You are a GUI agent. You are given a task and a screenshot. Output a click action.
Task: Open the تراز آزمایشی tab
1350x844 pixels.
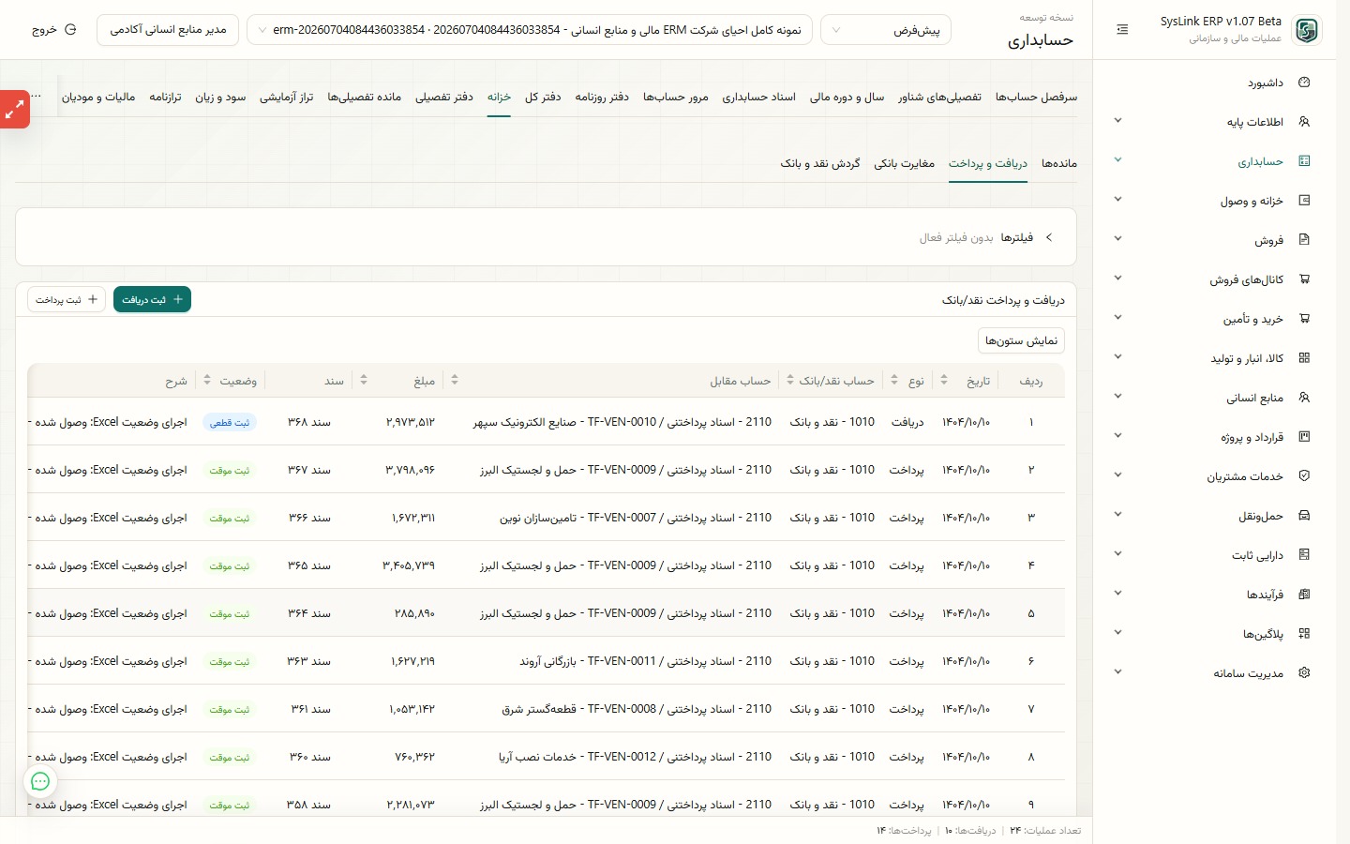click(x=287, y=97)
